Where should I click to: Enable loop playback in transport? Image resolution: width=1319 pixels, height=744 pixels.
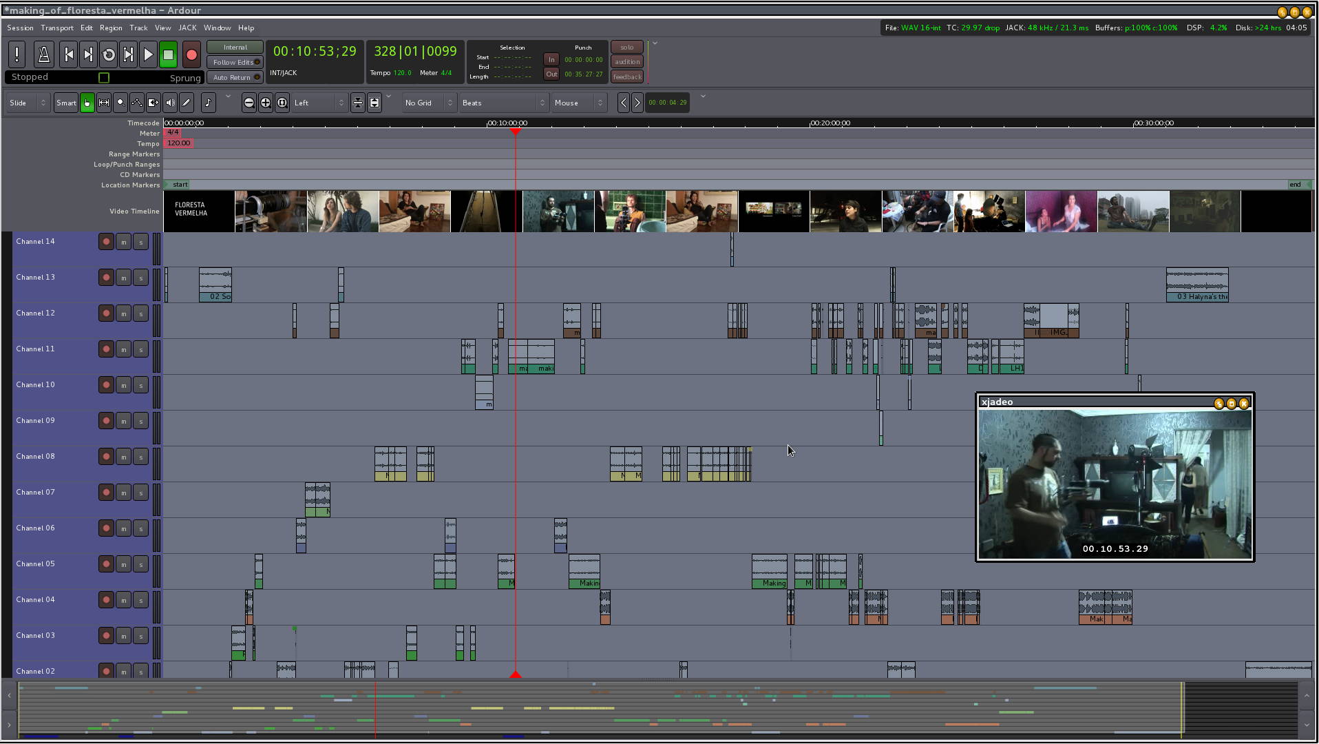(108, 54)
